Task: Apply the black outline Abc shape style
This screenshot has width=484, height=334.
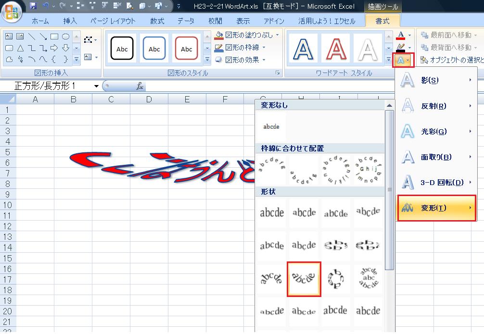Action: [122, 49]
